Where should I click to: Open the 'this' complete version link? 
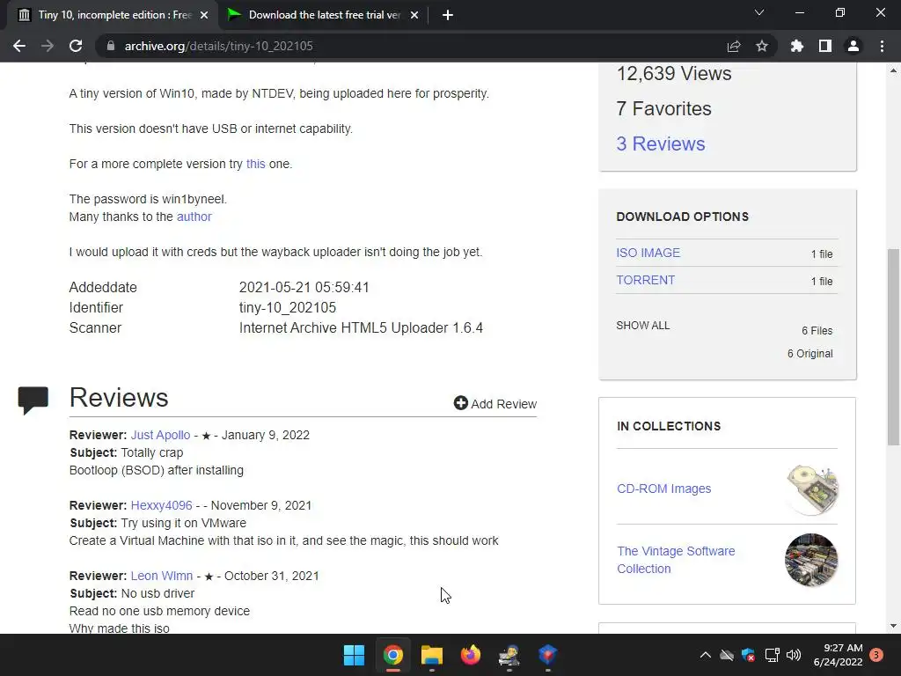(x=256, y=164)
